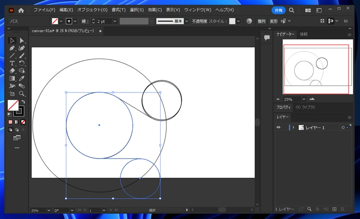
Task: Select the Direct Selection tool
Action: 22,41
